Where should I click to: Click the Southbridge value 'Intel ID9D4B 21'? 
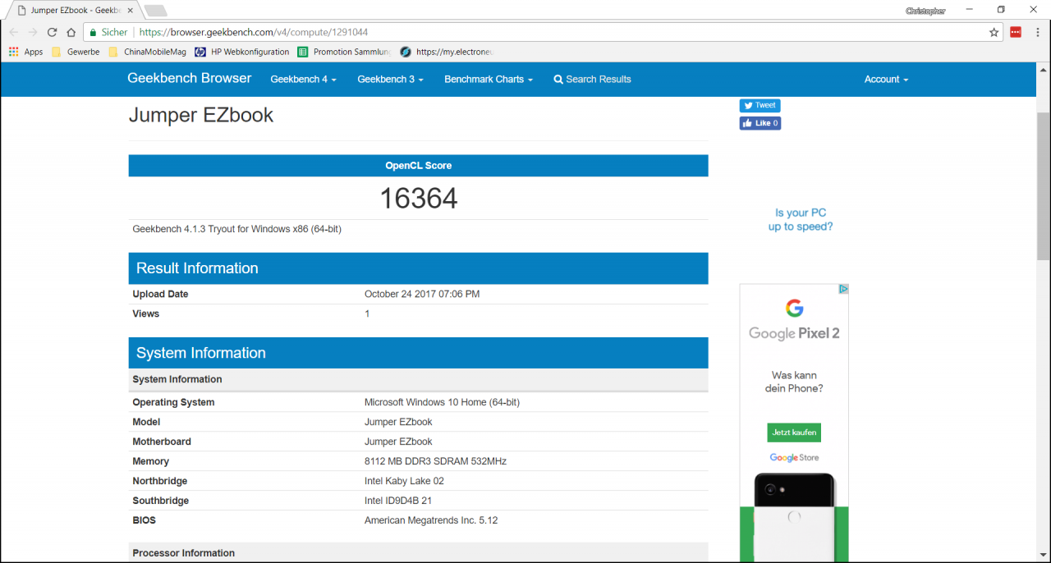tap(398, 501)
